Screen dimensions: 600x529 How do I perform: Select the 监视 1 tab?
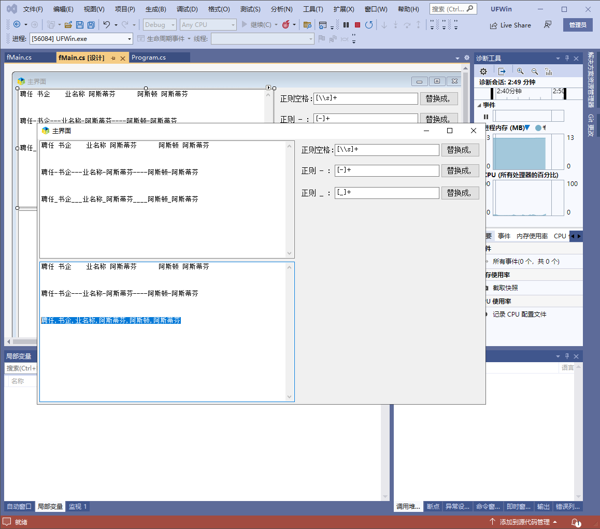tap(78, 506)
